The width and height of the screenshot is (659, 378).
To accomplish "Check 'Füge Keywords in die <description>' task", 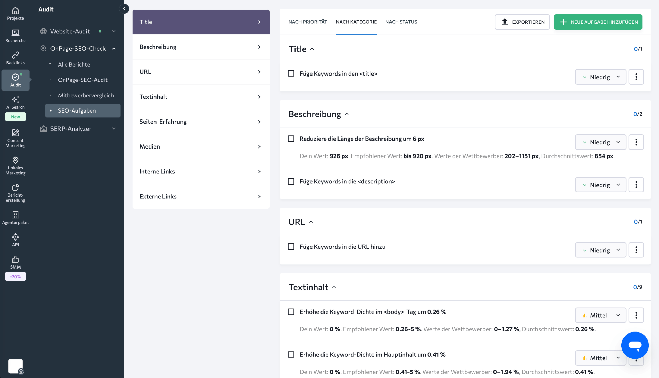I will [x=291, y=181].
